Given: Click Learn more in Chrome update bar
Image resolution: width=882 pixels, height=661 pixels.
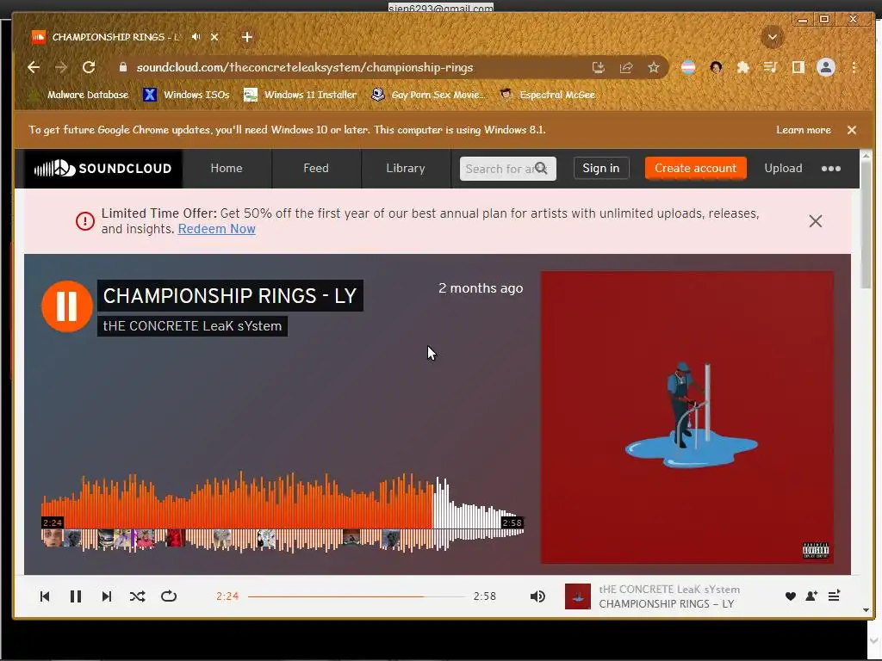Looking at the screenshot, I should tap(804, 130).
